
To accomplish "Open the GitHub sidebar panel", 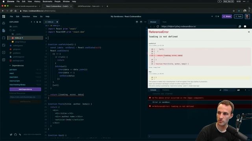I will coord(4,38).
